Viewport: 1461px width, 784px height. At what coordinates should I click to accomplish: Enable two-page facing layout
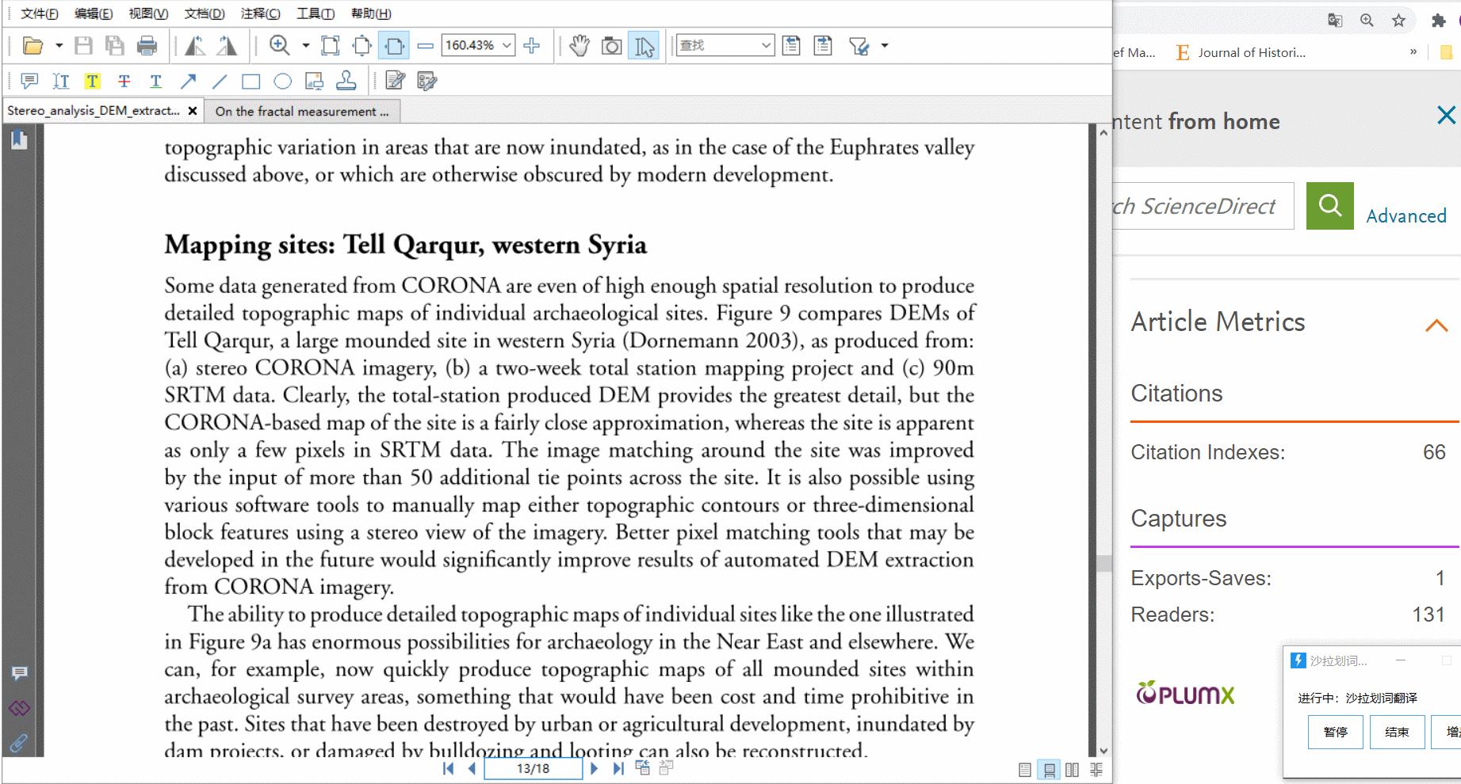pos(1072,770)
